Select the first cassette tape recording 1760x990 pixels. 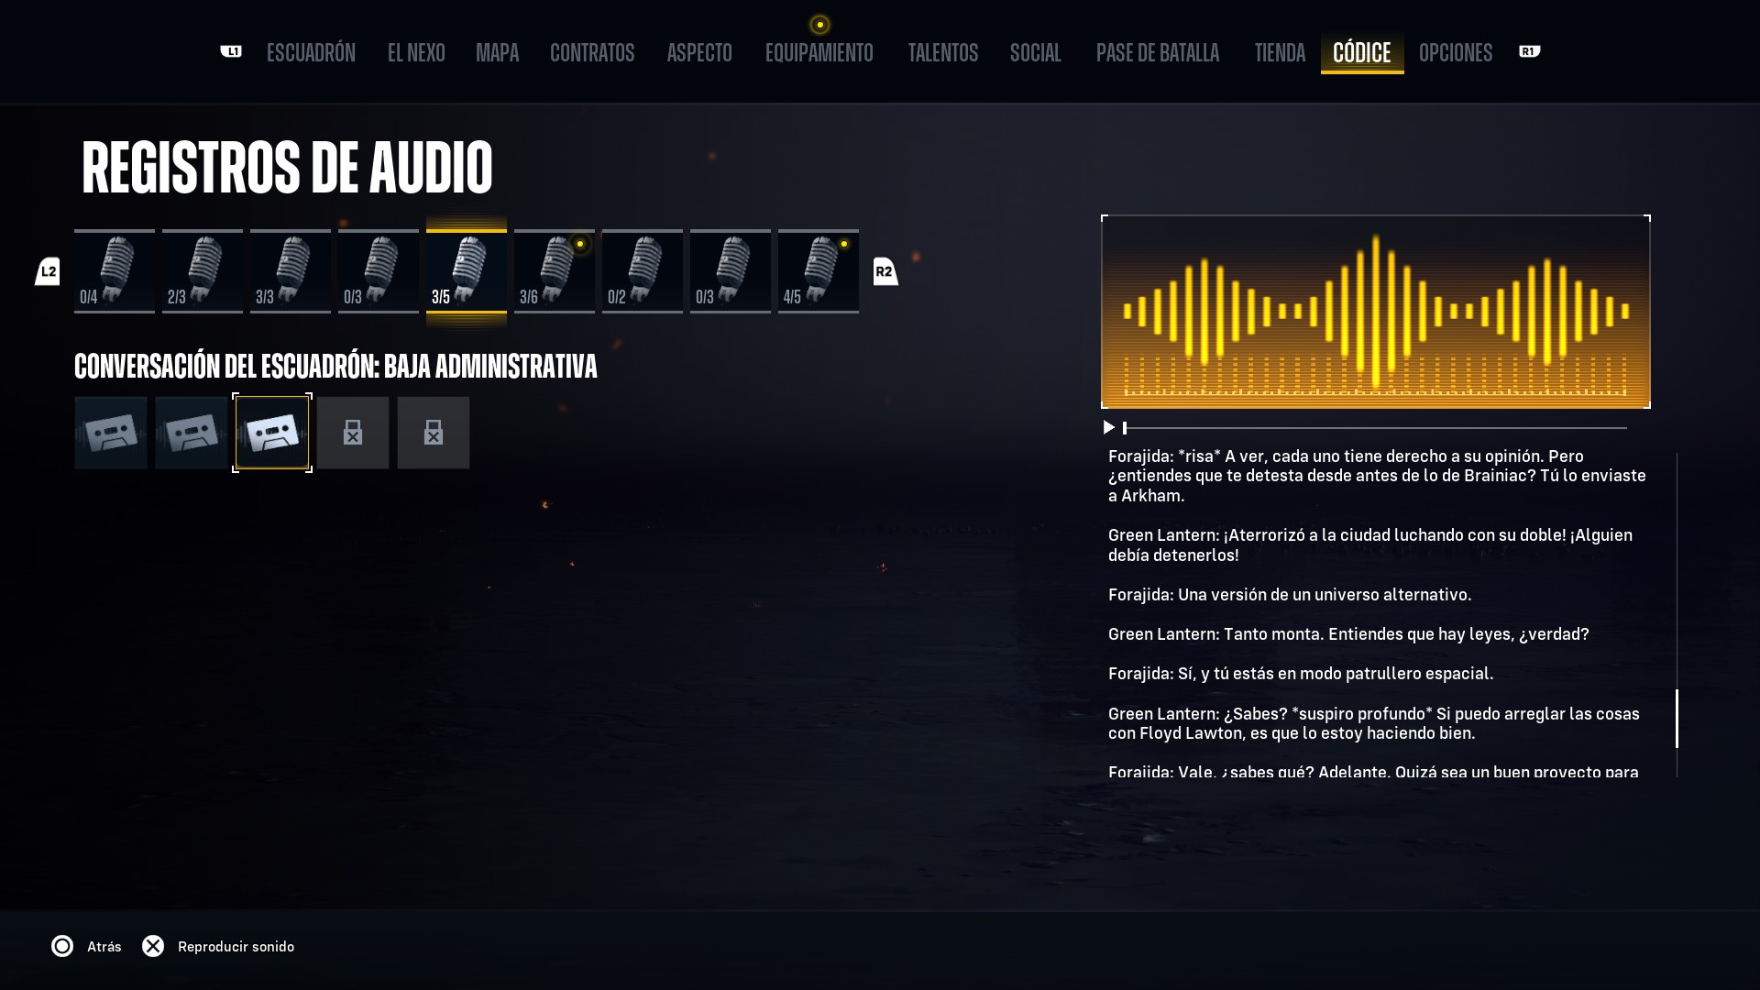110,433
